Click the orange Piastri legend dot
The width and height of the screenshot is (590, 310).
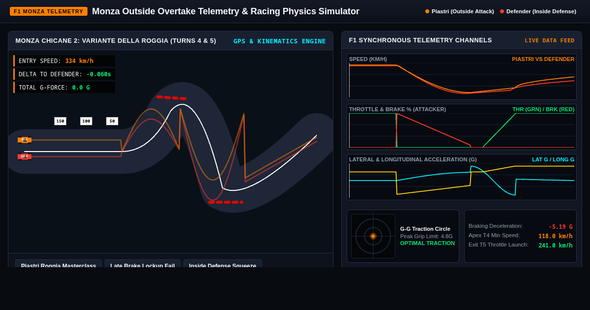[427, 11]
